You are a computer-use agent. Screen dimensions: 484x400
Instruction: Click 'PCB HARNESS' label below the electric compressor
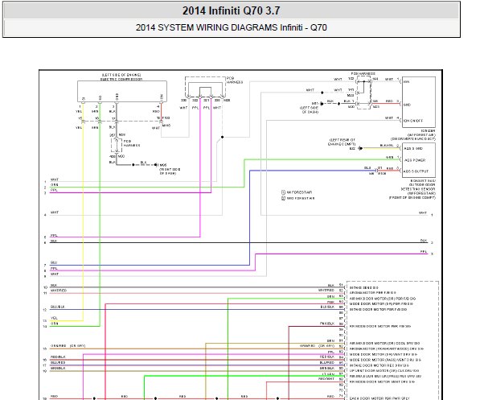point(132,143)
